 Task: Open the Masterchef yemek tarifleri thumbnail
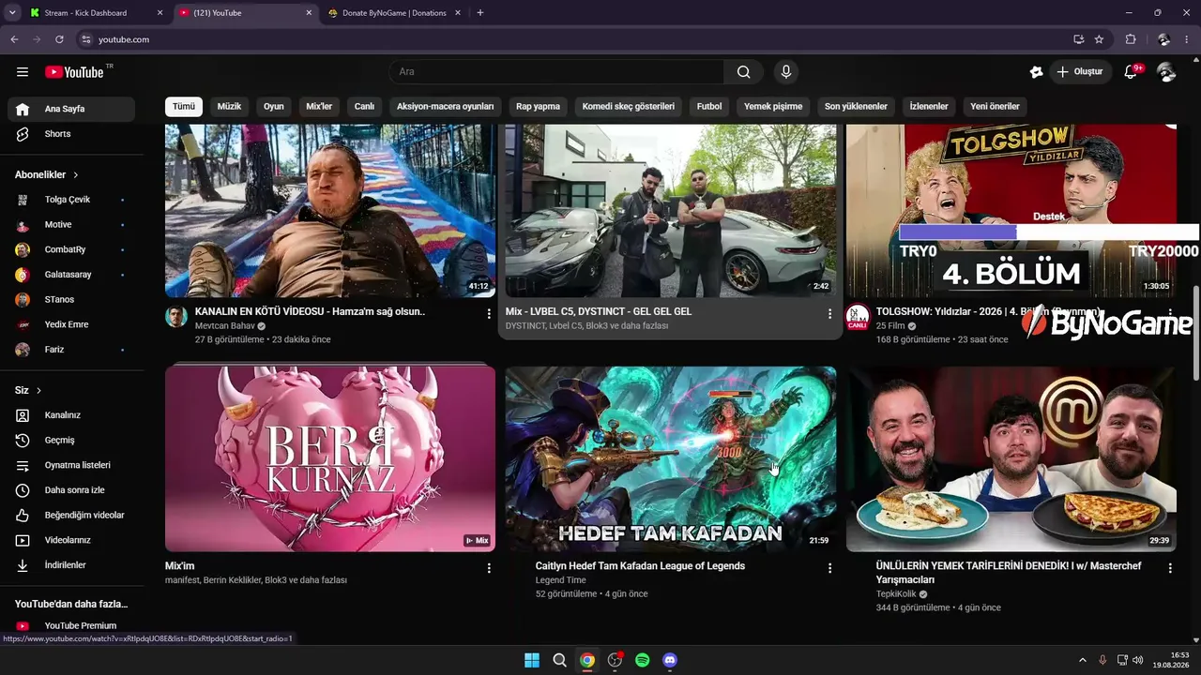[1011, 458]
